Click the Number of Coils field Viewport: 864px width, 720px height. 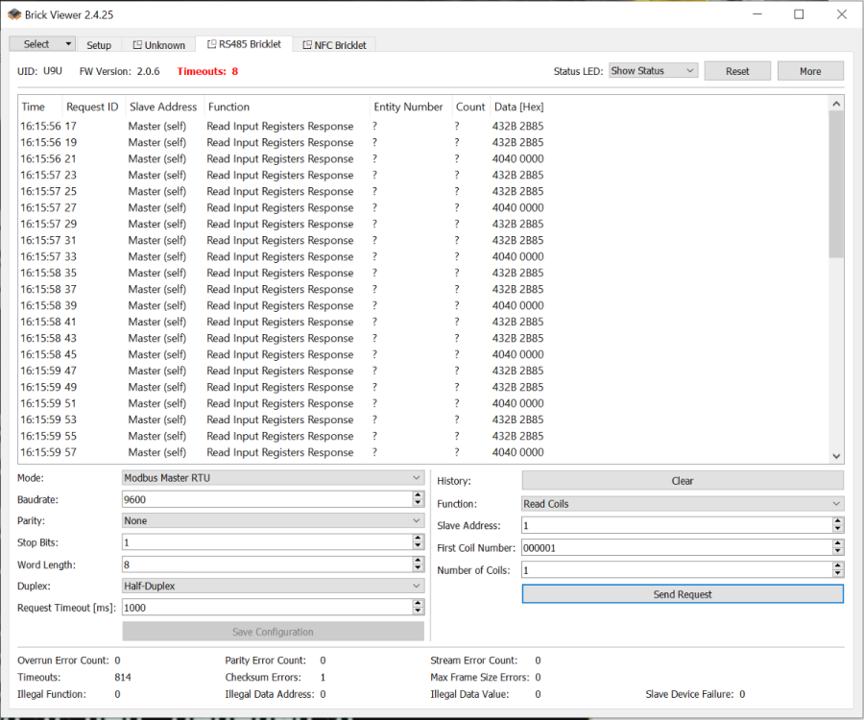[x=677, y=569]
